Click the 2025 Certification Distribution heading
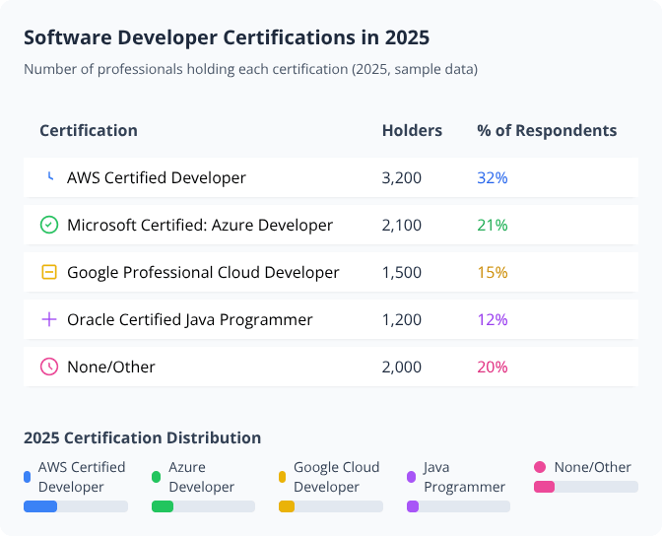The height and width of the screenshot is (536, 662). click(x=142, y=437)
